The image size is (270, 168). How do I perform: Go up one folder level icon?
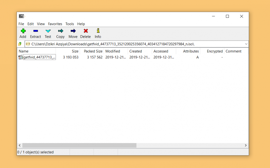click(20, 44)
